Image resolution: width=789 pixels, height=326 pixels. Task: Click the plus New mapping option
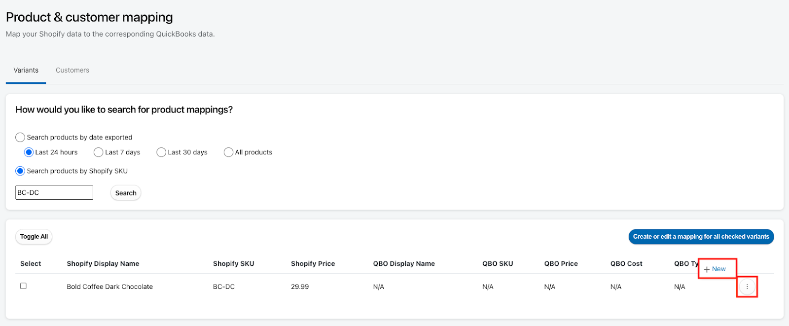pyautogui.click(x=715, y=269)
